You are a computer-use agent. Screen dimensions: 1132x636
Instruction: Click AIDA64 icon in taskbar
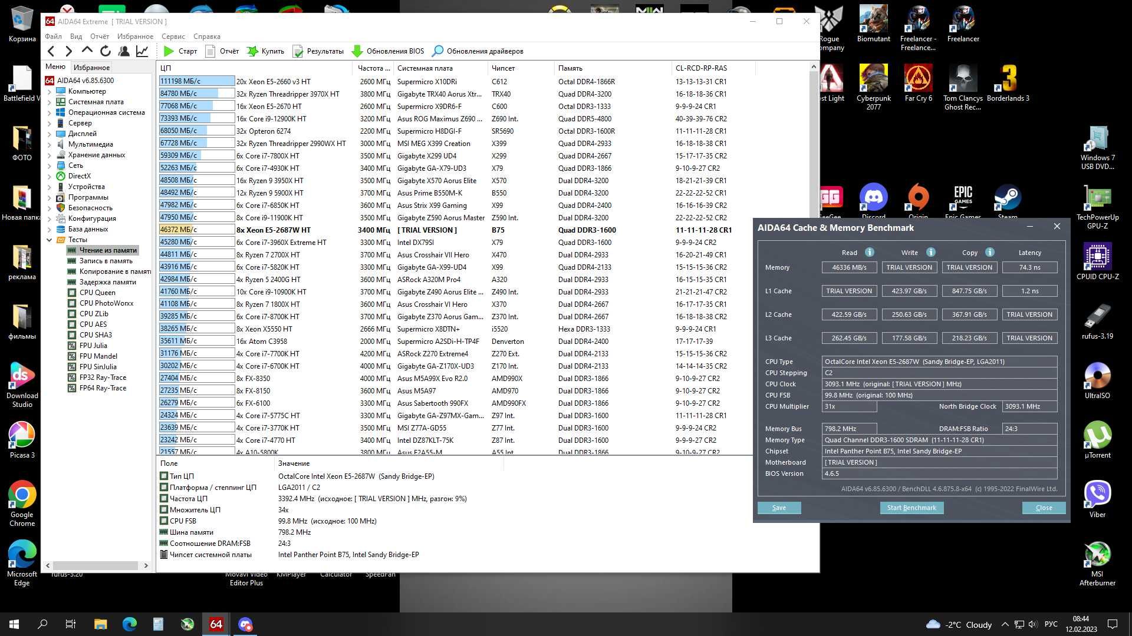(x=216, y=624)
